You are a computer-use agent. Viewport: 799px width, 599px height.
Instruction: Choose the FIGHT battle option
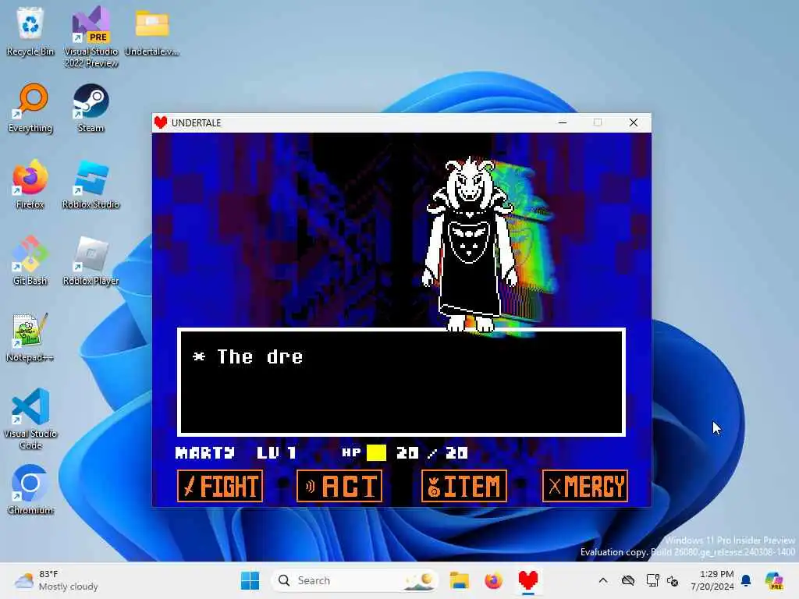(x=220, y=486)
